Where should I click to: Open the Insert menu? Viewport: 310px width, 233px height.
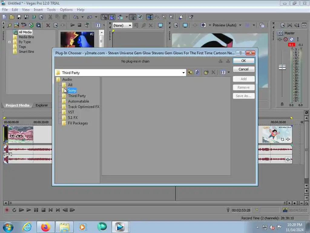coord(38,10)
